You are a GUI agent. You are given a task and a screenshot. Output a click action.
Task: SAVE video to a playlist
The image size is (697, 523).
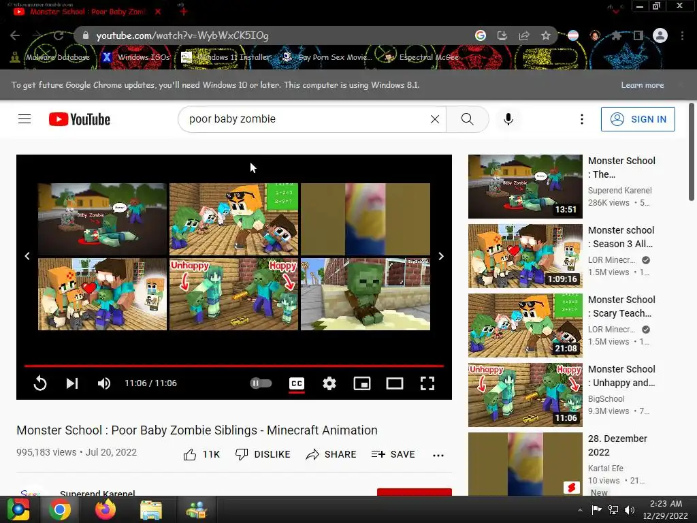393,454
